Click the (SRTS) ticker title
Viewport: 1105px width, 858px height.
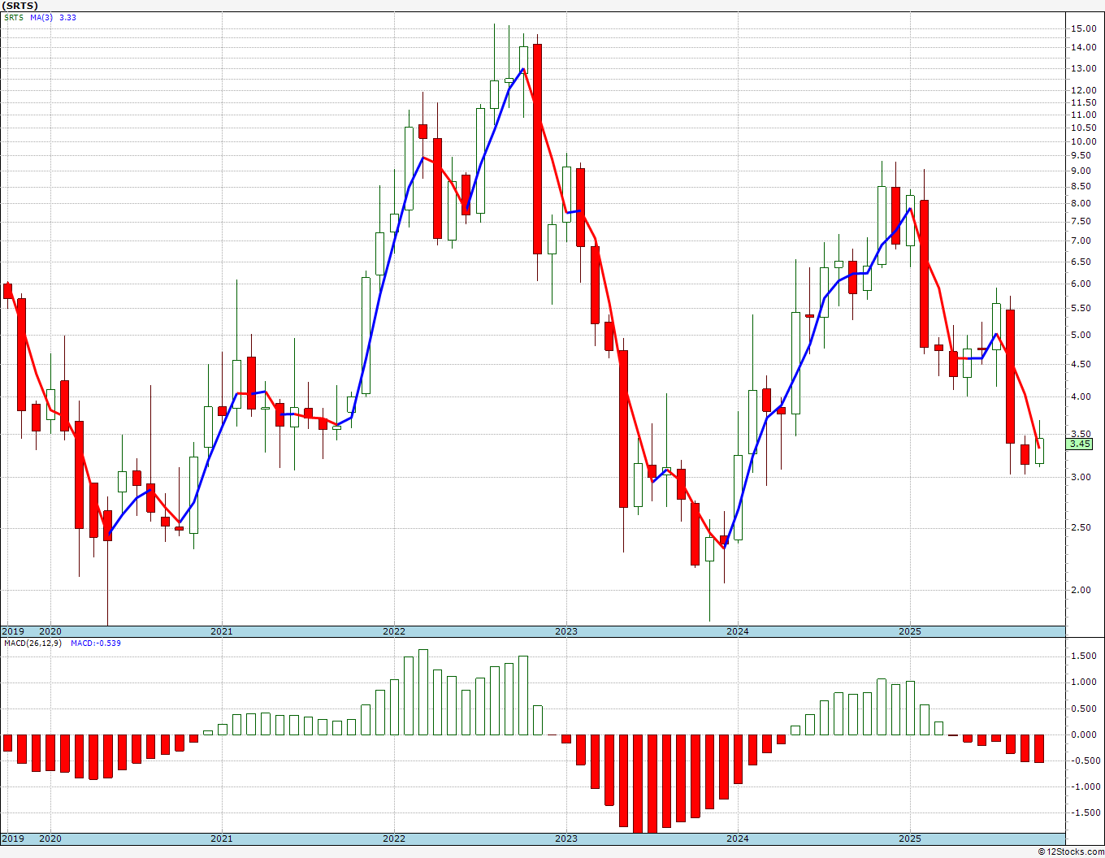[20, 6]
